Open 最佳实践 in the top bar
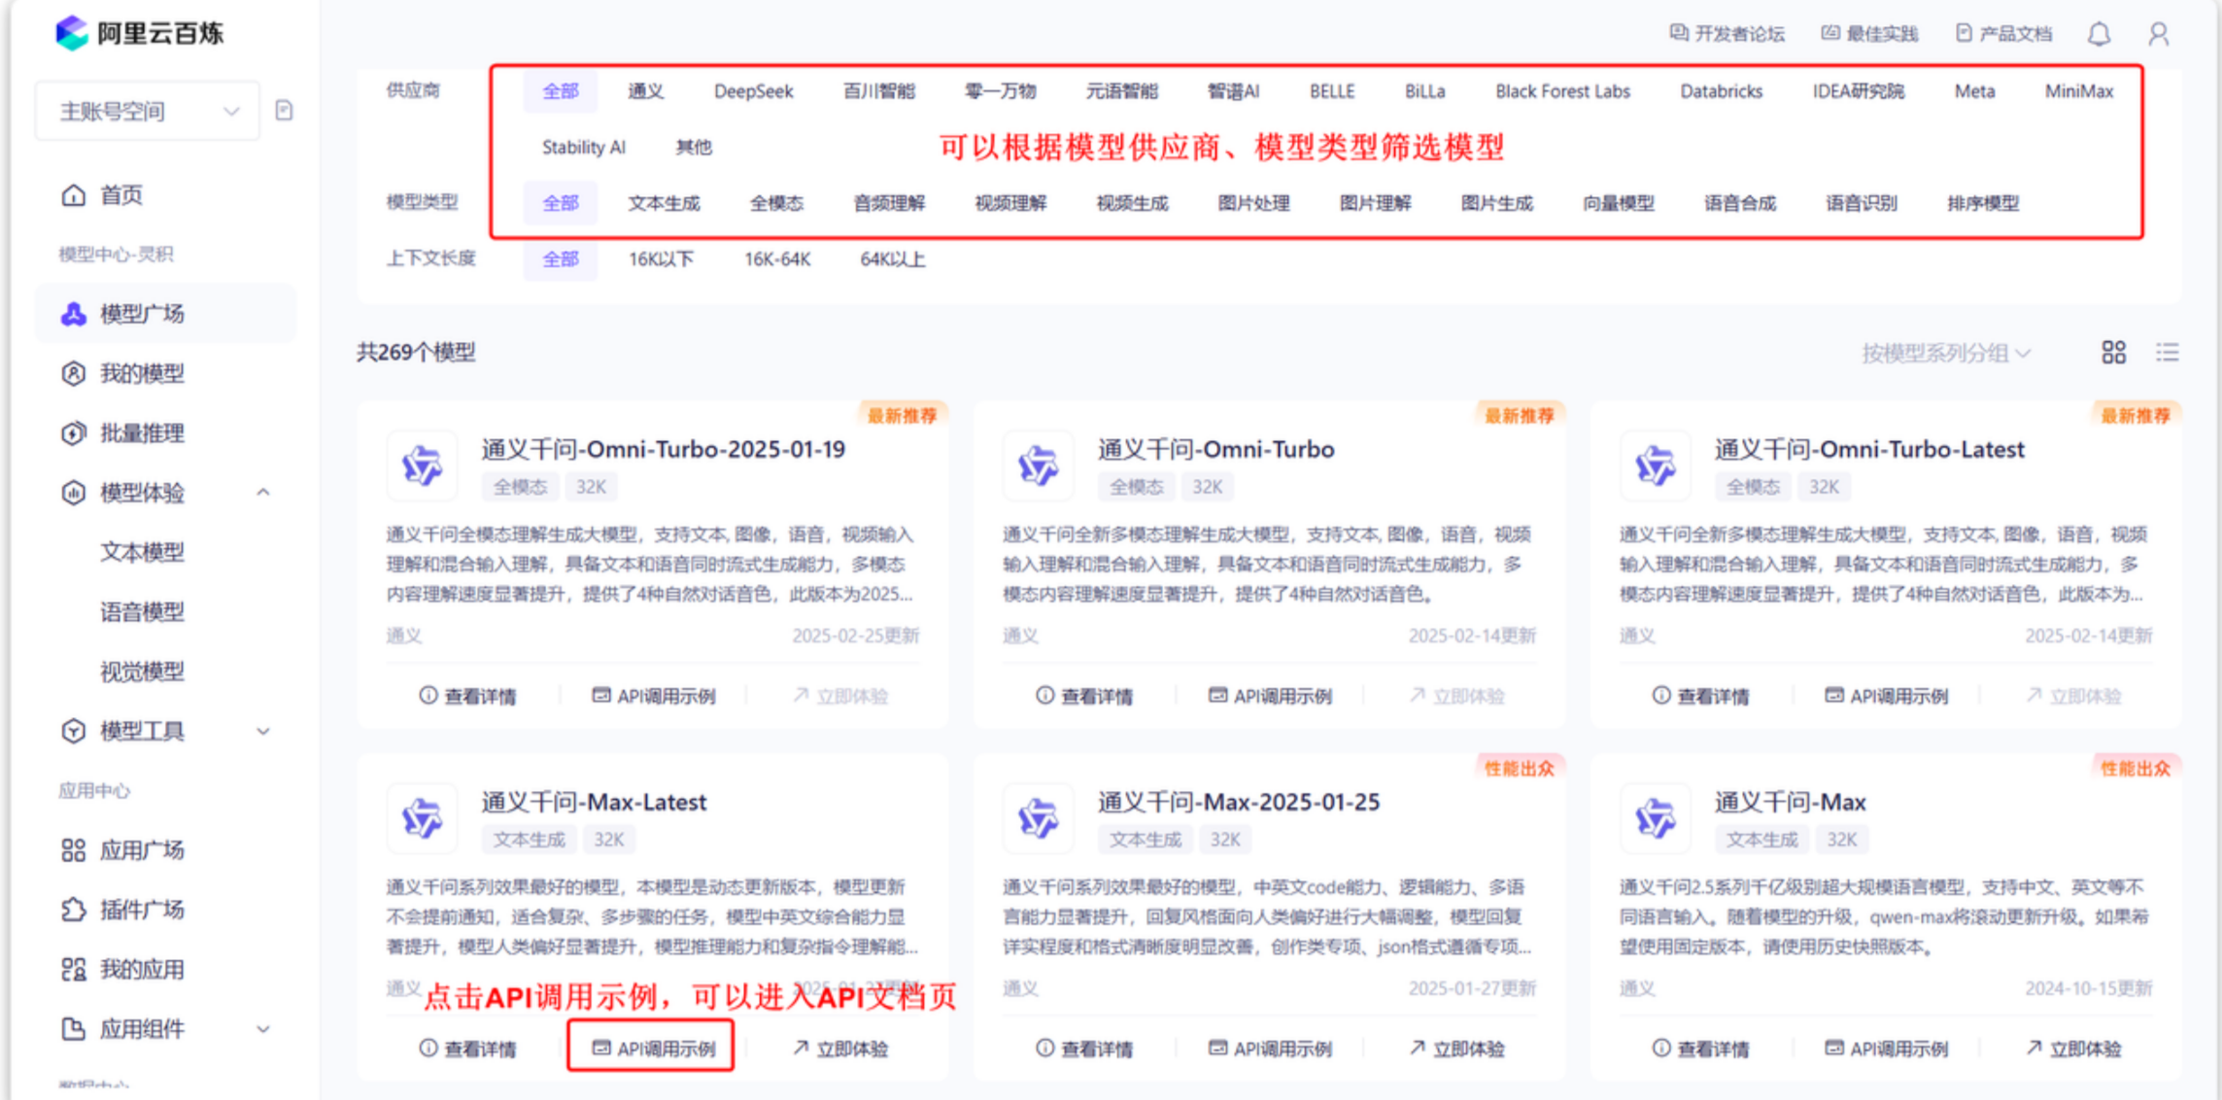Image resolution: width=2222 pixels, height=1100 pixels. tap(1869, 34)
